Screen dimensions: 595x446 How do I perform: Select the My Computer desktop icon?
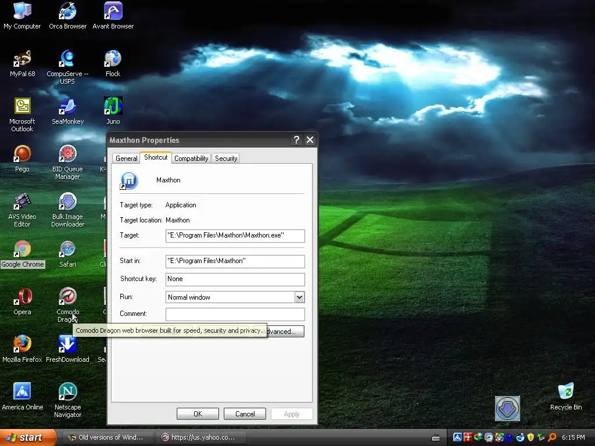[x=22, y=16]
